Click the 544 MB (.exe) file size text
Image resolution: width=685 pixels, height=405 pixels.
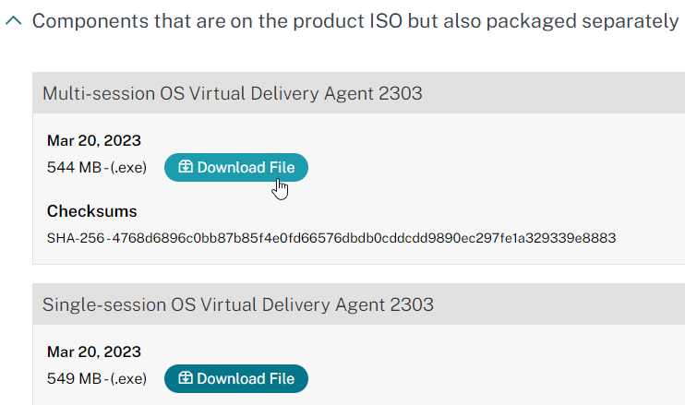coord(97,167)
